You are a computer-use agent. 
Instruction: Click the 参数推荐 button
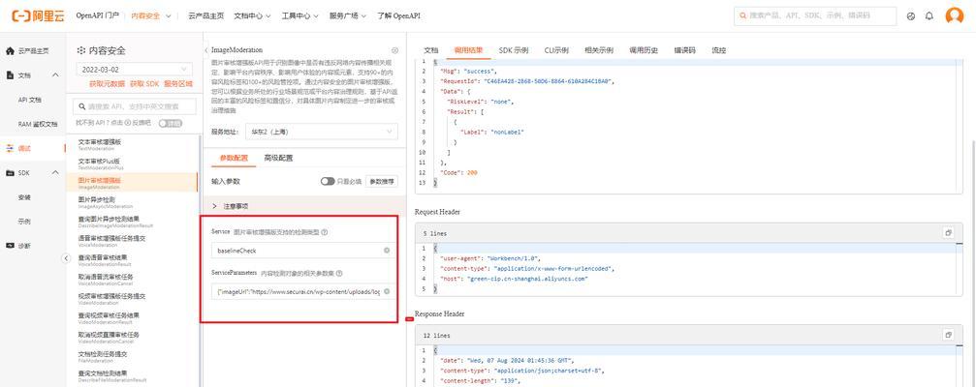(x=382, y=181)
